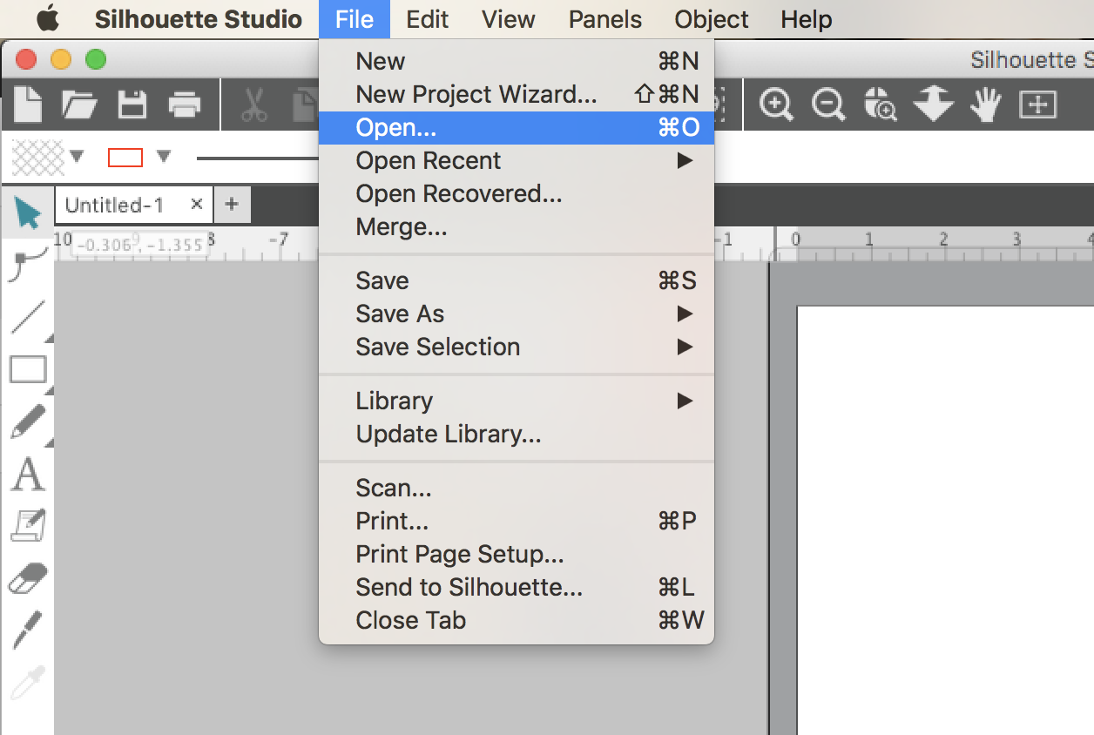Image resolution: width=1094 pixels, height=735 pixels.
Task: Select Send to Silhouette menu entry
Action: 469,587
